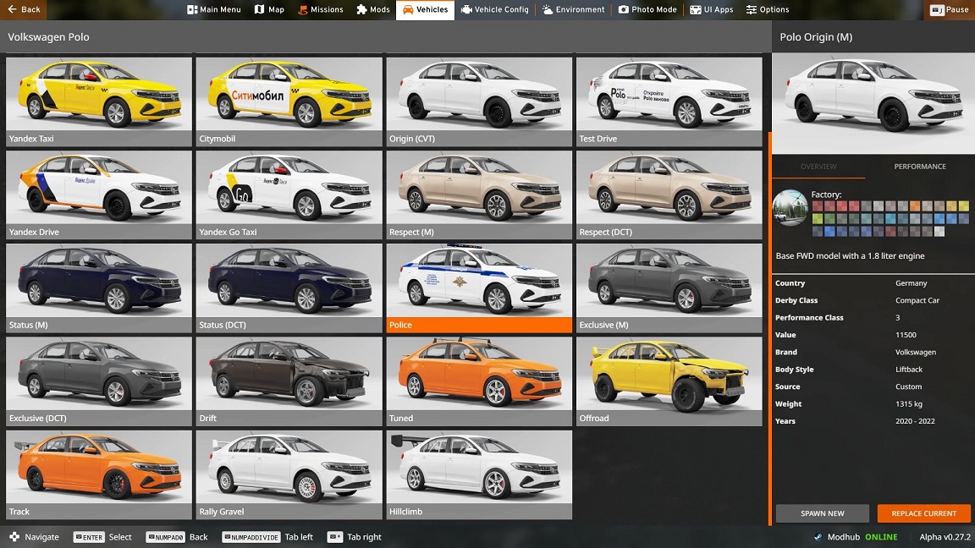Click the Replace Current button
Screen dimensions: 975x548
(x=923, y=513)
